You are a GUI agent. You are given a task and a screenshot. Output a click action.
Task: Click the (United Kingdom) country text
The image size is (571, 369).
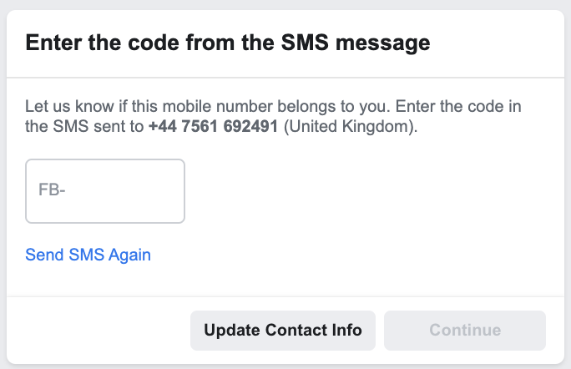click(351, 128)
